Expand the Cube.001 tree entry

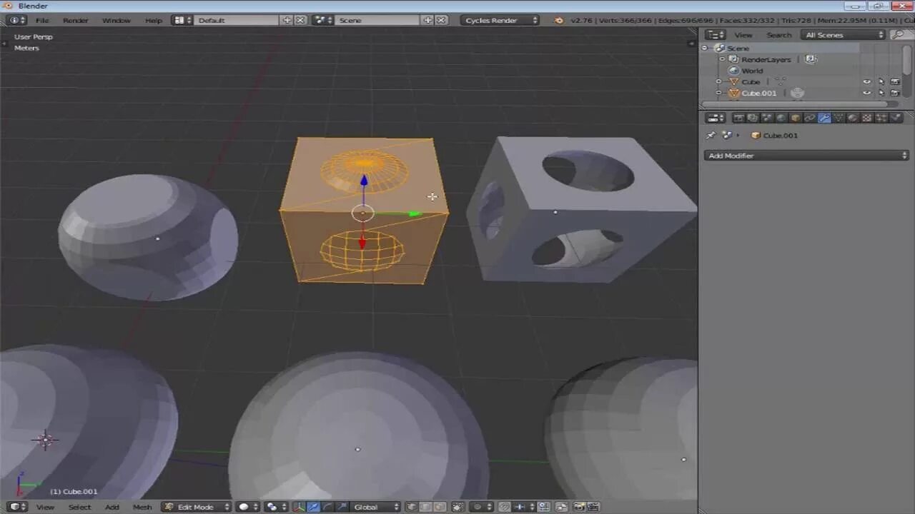pyautogui.click(x=719, y=93)
